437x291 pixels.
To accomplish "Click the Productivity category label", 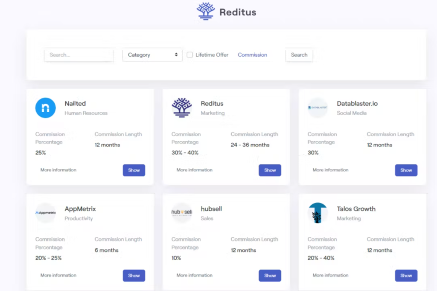I will click(x=79, y=218).
